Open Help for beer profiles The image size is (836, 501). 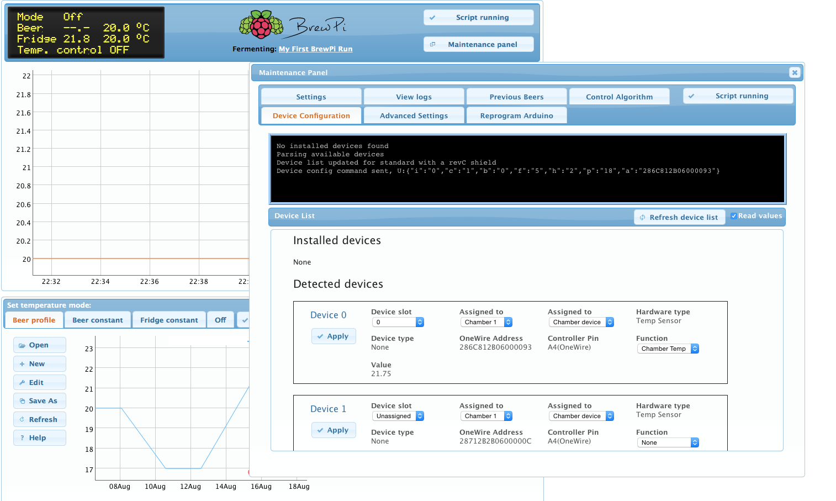click(40, 437)
